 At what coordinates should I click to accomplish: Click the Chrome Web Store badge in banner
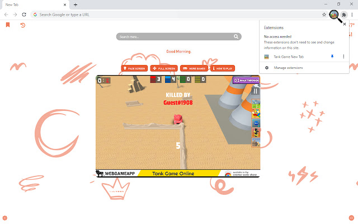tap(241, 174)
